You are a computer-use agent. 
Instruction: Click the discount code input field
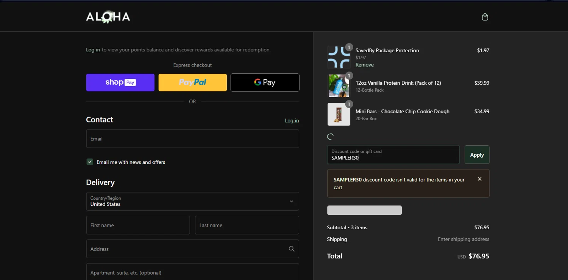(393, 155)
